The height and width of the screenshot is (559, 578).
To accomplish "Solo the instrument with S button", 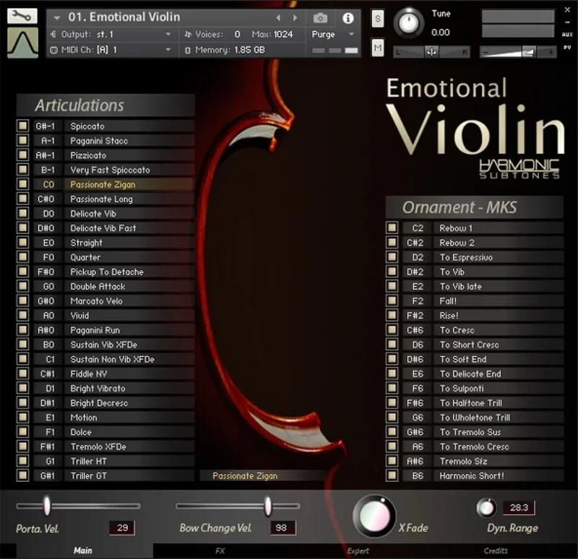I will (x=377, y=19).
